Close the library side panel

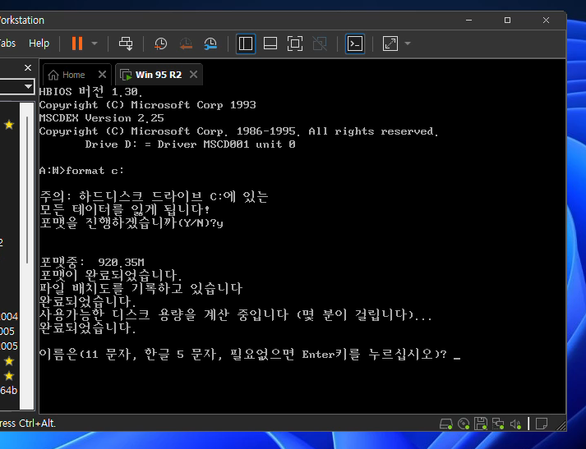coord(28,68)
